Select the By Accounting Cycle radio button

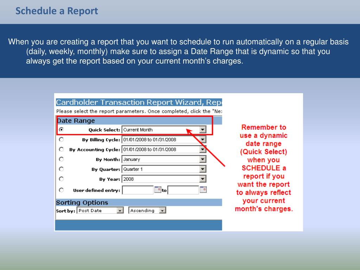click(61, 149)
